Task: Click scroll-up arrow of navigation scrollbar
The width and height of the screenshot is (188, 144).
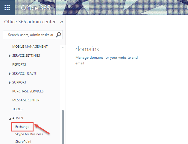Action: [x=63, y=48]
